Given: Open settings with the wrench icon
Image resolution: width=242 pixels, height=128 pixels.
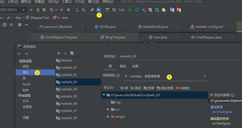Looking at the screenshot, I should point(92,10).
